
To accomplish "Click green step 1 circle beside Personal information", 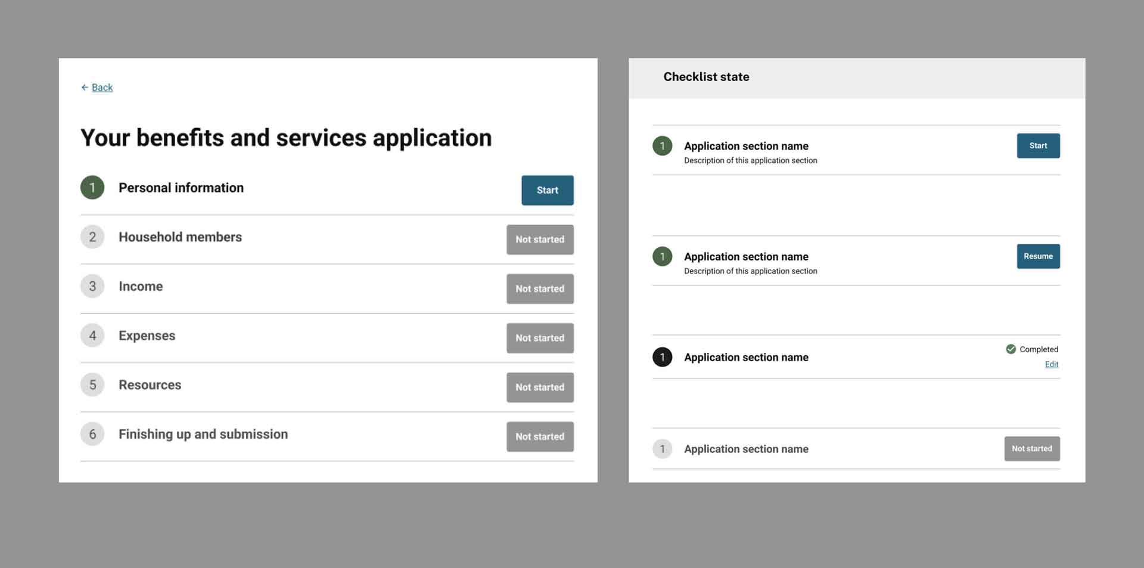I will coord(92,188).
